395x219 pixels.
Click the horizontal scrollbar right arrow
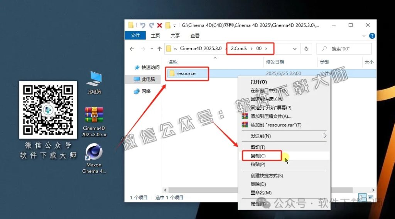coord(373,190)
